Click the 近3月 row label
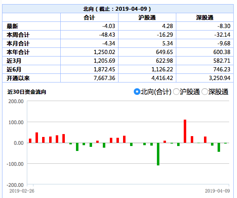 (x=14, y=61)
